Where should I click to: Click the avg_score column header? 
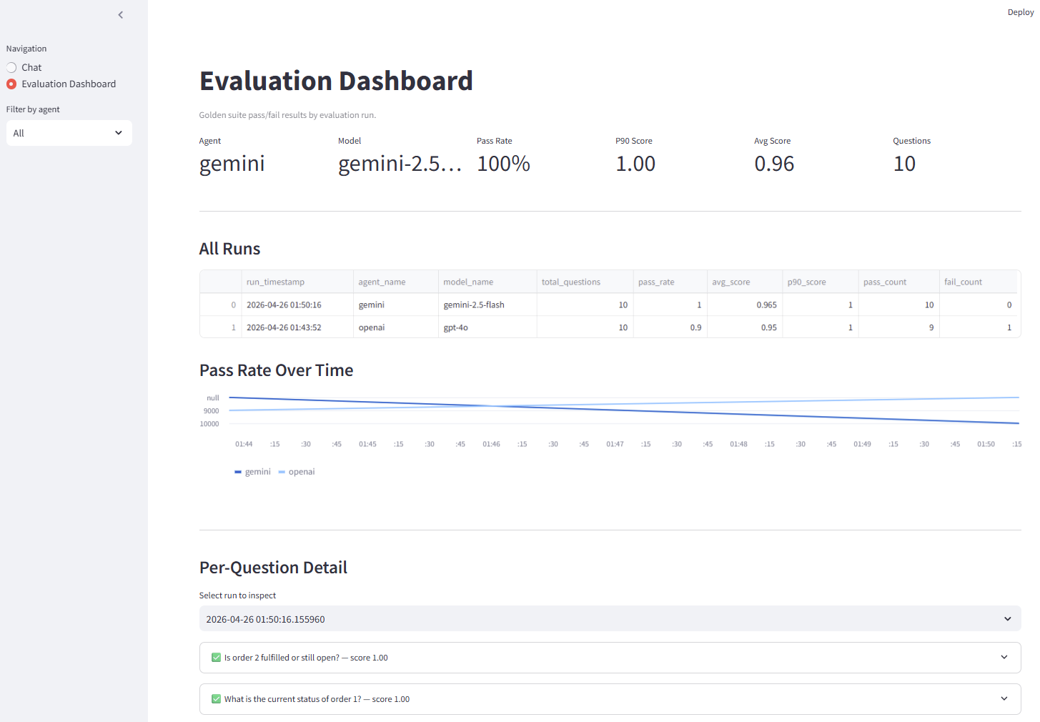pos(745,282)
